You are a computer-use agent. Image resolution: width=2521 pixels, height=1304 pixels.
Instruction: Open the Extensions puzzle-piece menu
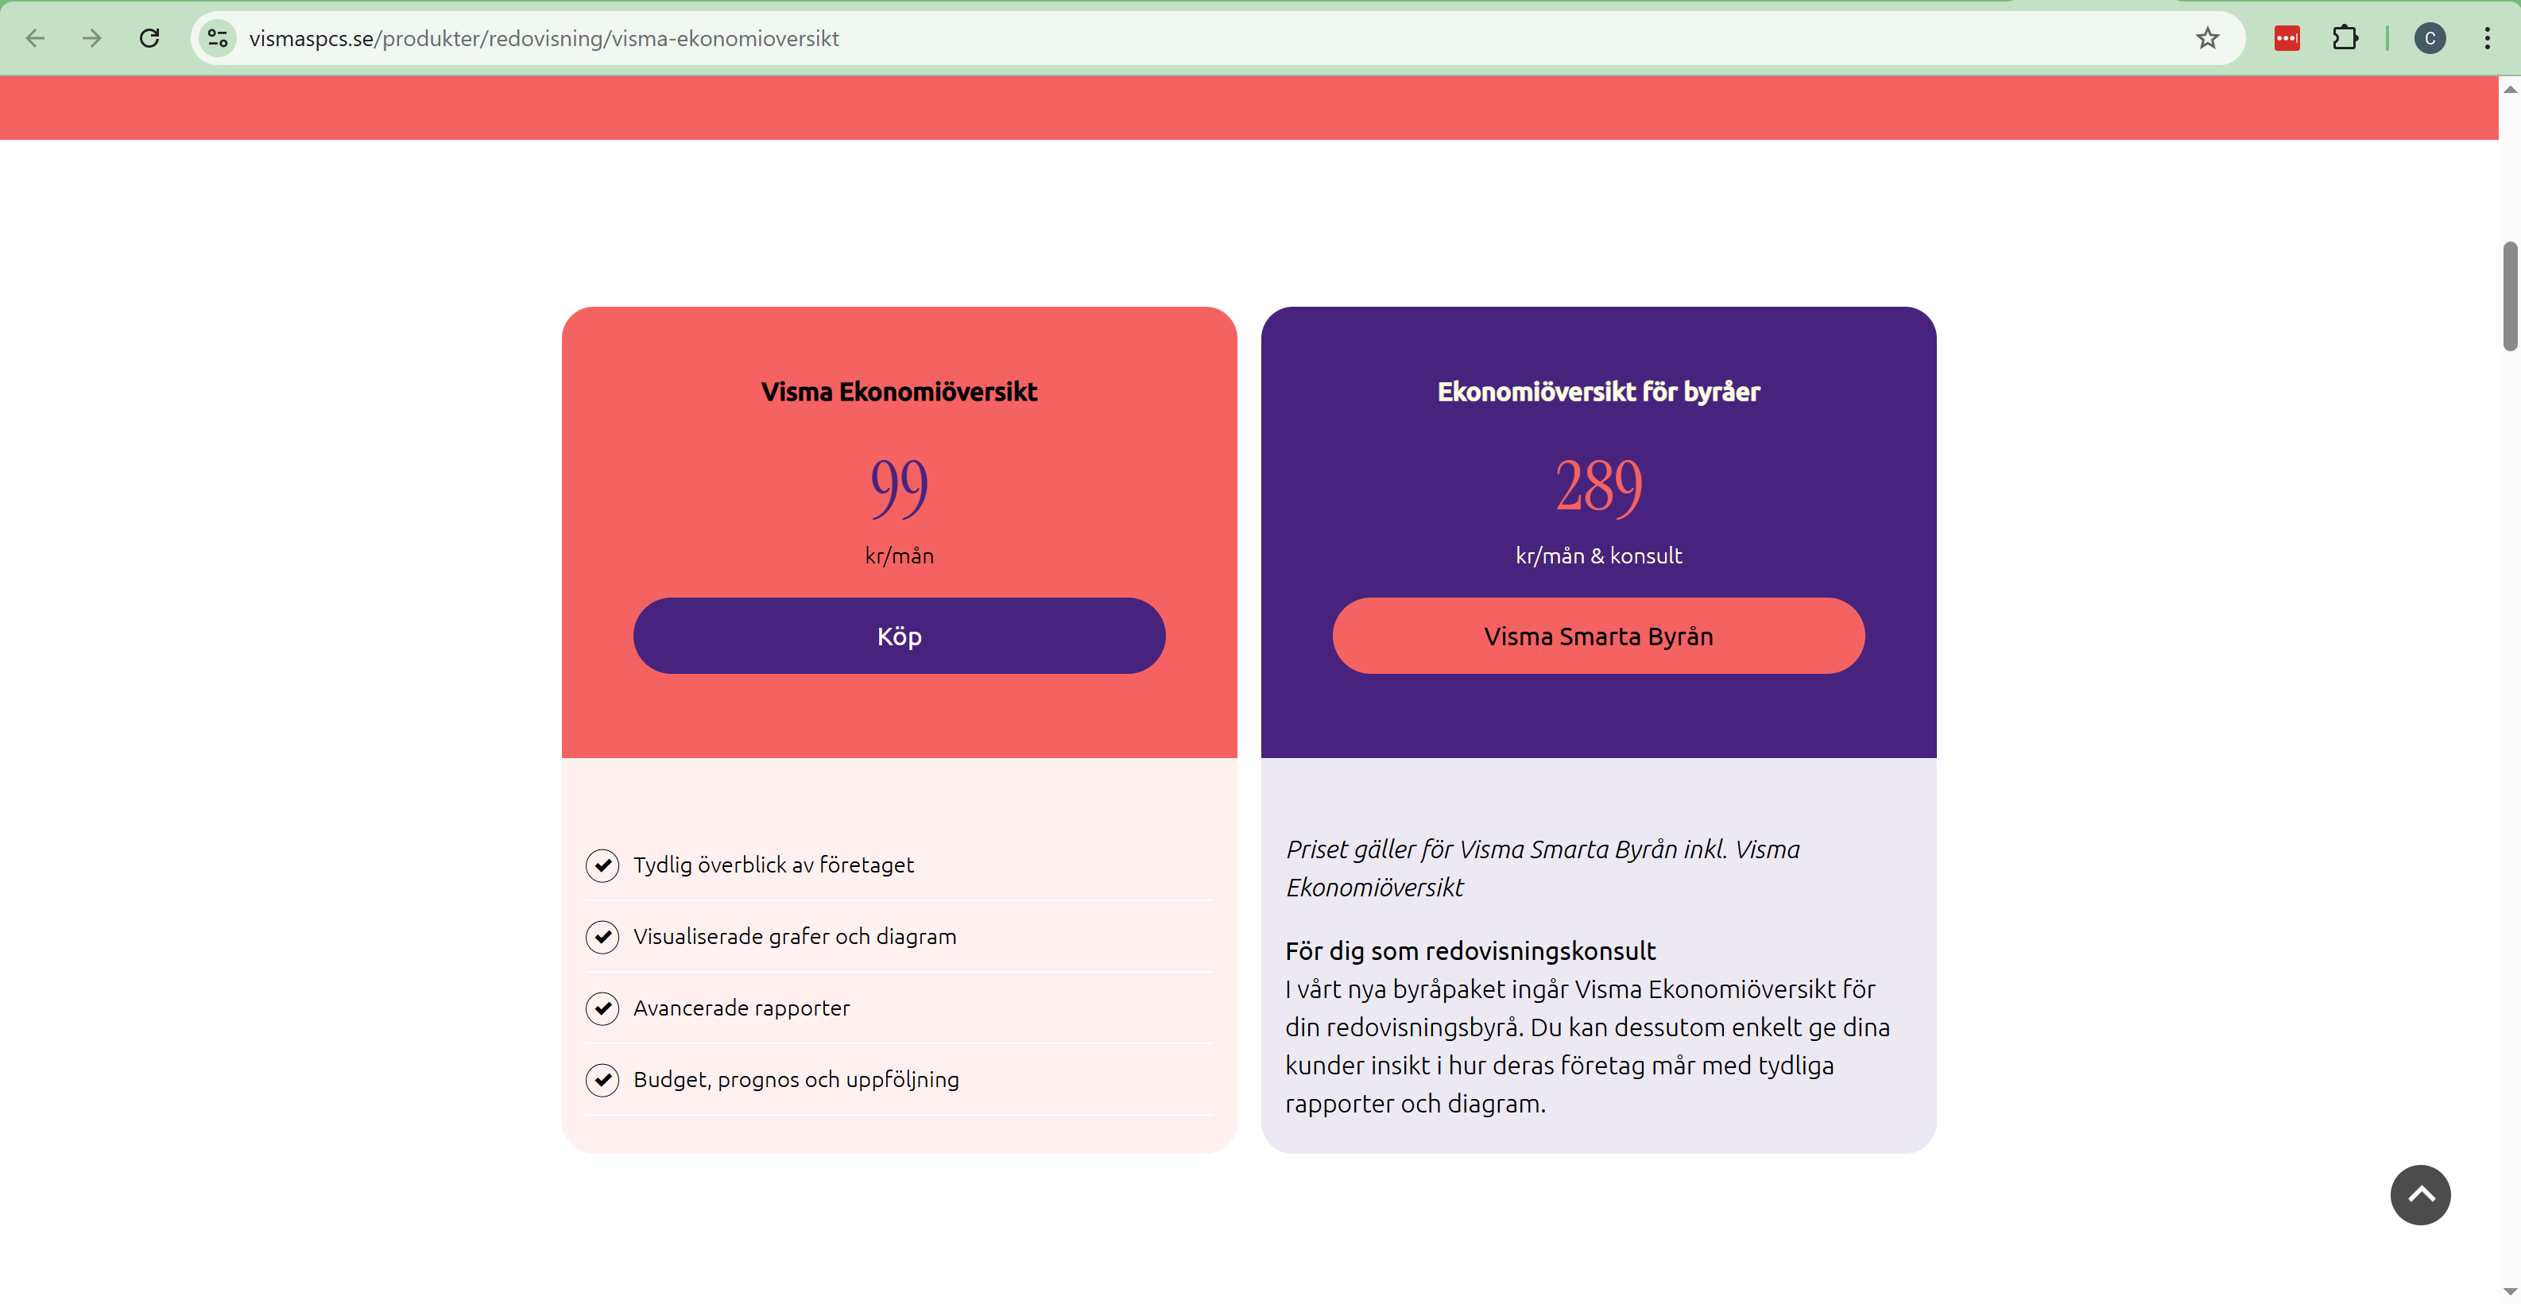click(x=2345, y=38)
